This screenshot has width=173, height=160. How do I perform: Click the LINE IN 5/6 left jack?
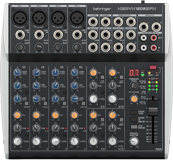click(x=93, y=35)
